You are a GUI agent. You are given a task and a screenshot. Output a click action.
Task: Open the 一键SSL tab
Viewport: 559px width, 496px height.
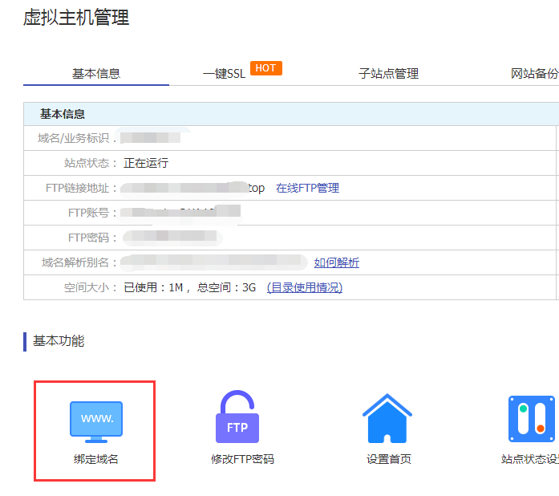pyautogui.click(x=224, y=74)
